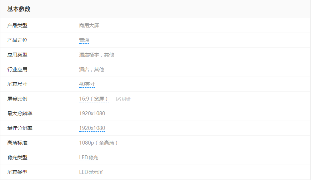Click the 1920x1080 value in 最大分辨率 row
Viewport: 311px width, 180px height.
coord(92,114)
